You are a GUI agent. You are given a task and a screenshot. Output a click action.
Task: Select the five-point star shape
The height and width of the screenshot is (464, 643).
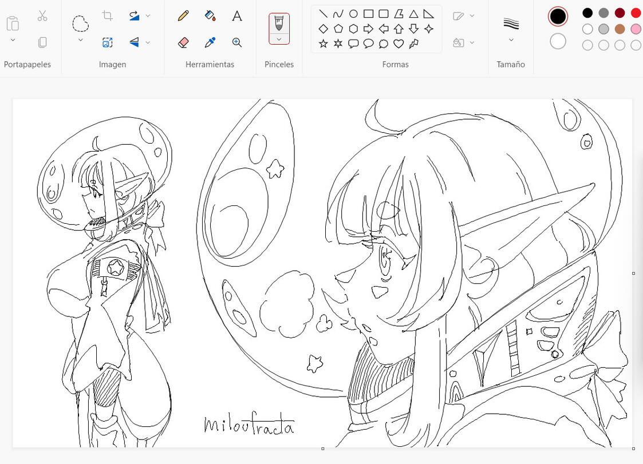point(323,43)
